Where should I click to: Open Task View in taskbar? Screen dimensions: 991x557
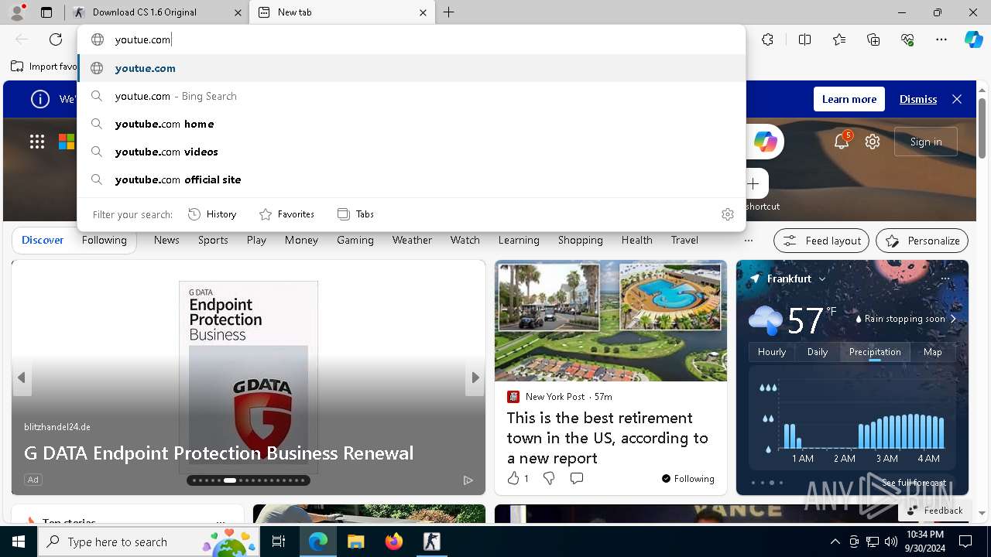[279, 542]
